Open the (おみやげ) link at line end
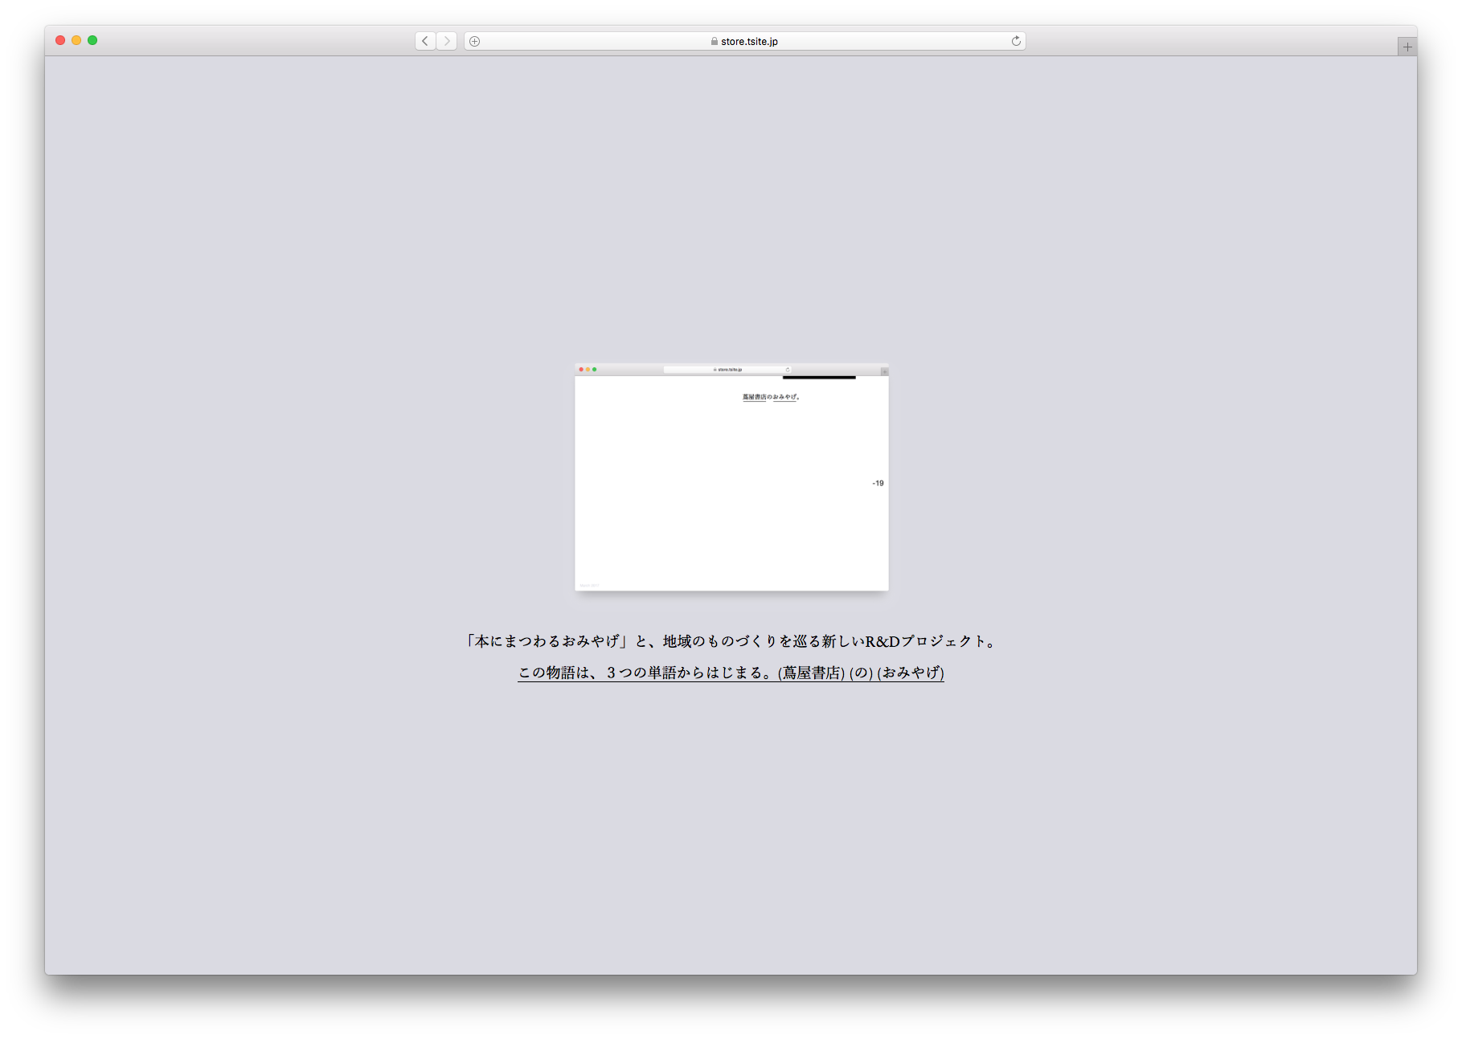The width and height of the screenshot is (1462, 1039). pos(911,673)
